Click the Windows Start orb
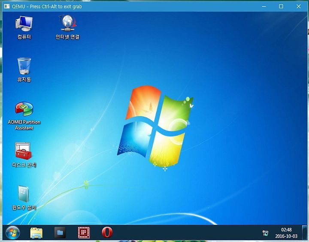Viewport: 309px width, 242px height. point(13,233)
